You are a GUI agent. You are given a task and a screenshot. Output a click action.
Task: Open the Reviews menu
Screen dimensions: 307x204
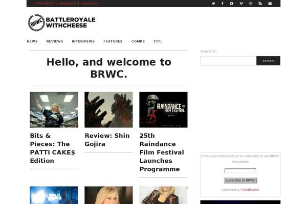[55, 41]
